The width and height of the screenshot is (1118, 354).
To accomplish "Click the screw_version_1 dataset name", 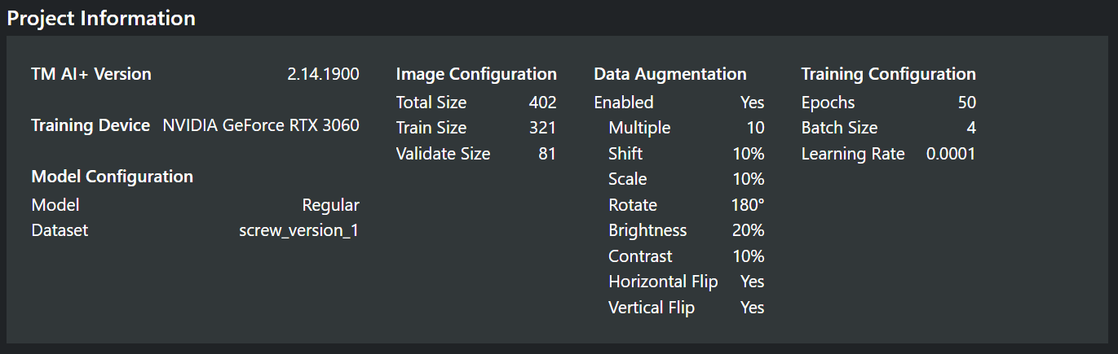I will [x=298, y=230].
